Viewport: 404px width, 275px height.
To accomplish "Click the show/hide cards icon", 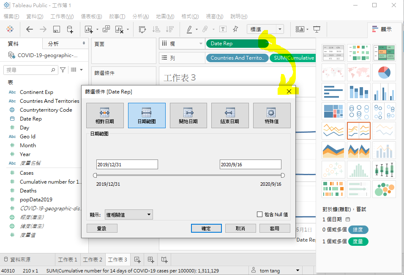I will point(300,29).
